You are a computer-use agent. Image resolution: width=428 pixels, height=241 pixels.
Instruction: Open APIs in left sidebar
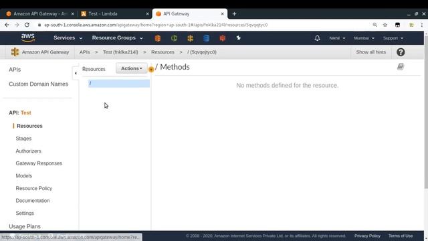pyautogui.click(x=15, y=70)
